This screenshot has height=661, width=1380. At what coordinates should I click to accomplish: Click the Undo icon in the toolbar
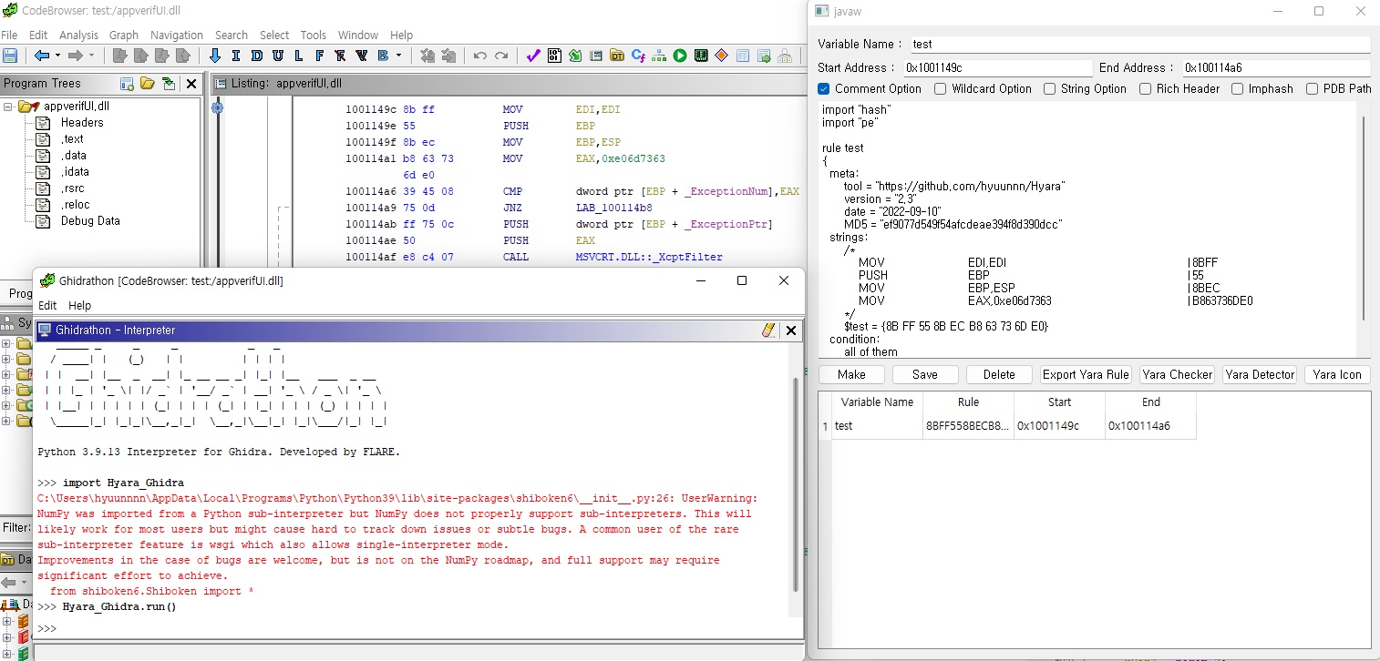(480, 56)
